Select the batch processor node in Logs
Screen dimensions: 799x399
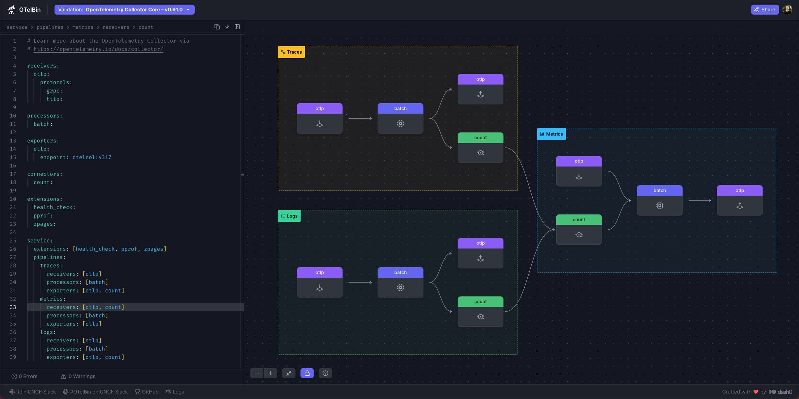click(400, 282)
